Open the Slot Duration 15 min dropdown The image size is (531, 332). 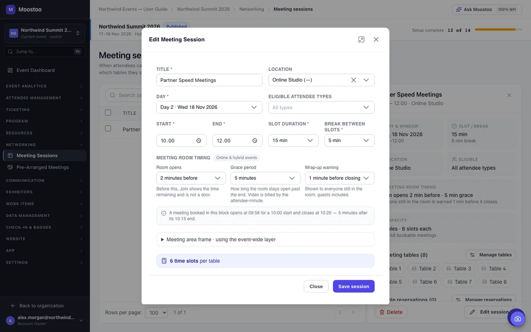pyautogui.click(x=293, y=141)
